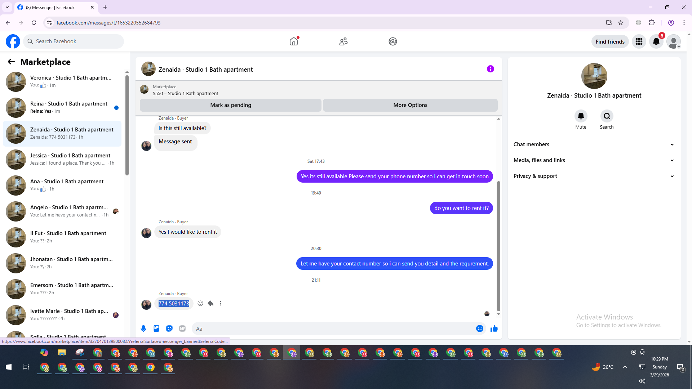Go back using the Marketplace back arrow

click(11, 62)
